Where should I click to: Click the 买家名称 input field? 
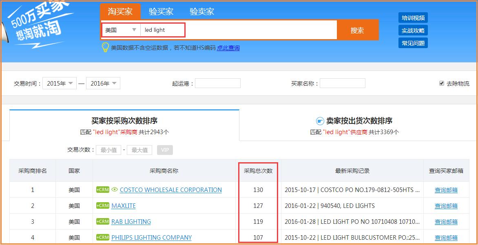342,83
